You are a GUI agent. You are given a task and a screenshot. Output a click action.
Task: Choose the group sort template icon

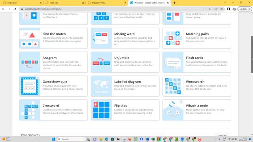click(x=173, y=18)
